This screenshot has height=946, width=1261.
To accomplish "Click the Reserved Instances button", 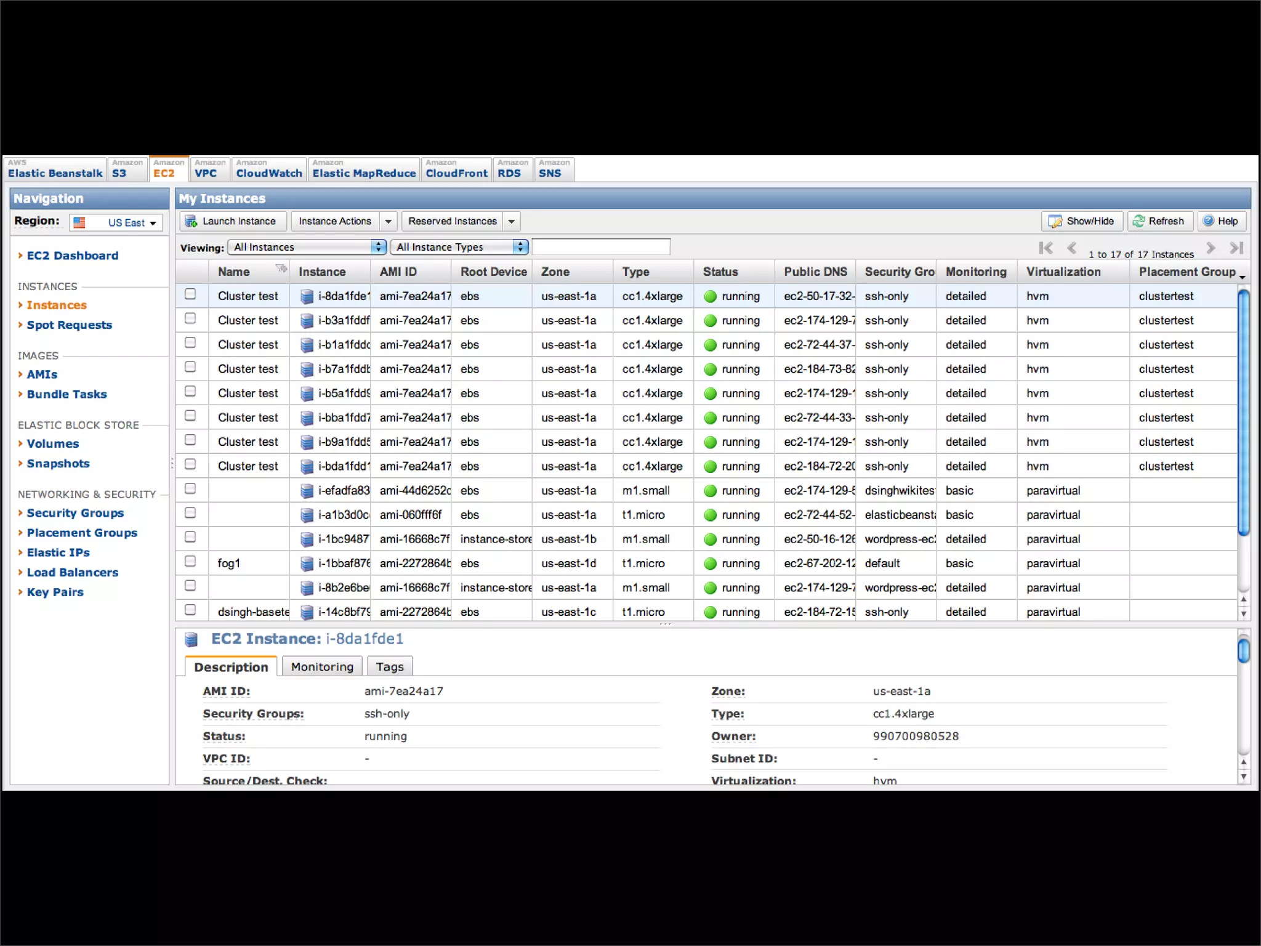I will [452, 221].
